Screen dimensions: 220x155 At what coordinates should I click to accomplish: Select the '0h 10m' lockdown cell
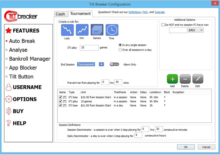pos(154,97)
